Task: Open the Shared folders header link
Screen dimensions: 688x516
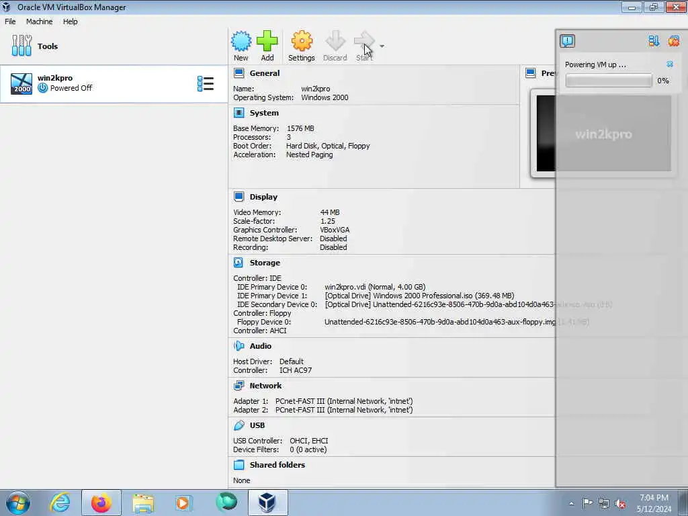Action: point(277,465)
